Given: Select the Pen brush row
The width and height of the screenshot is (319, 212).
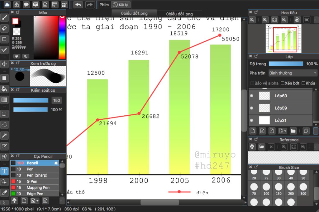Looking at the screenshot, I should (35, 169).
